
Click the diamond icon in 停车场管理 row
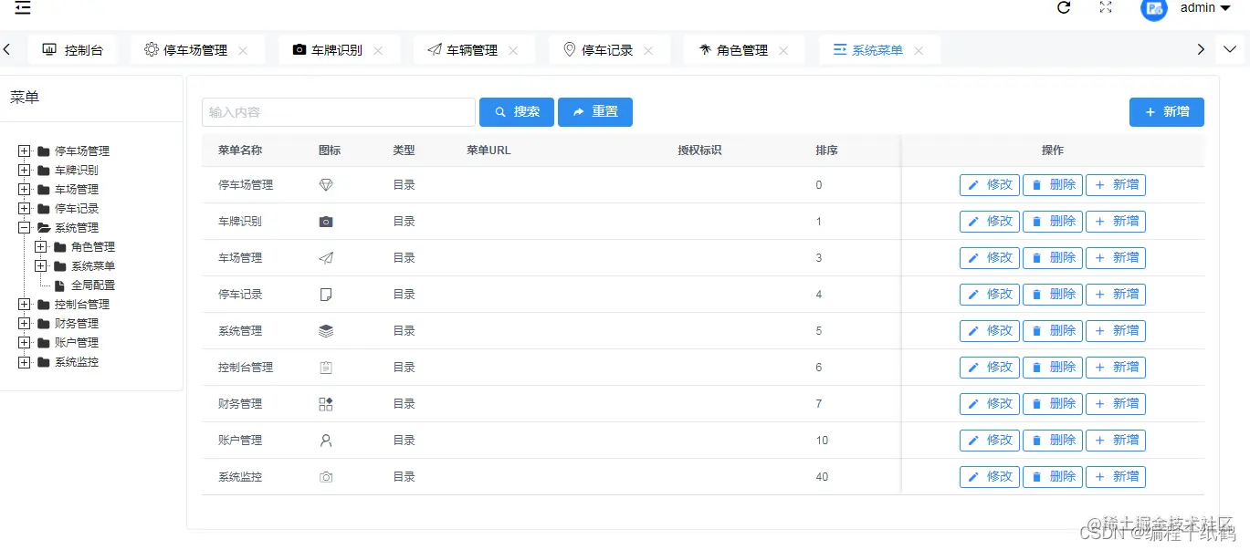pos(326,185)
